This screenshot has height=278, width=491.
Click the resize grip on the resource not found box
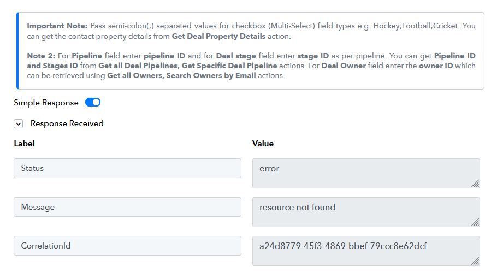[x=475, y=223]
